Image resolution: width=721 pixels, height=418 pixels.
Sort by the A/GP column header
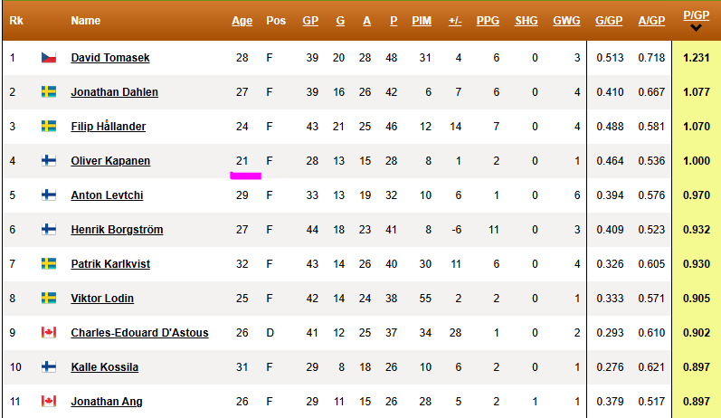pos(651,21)
